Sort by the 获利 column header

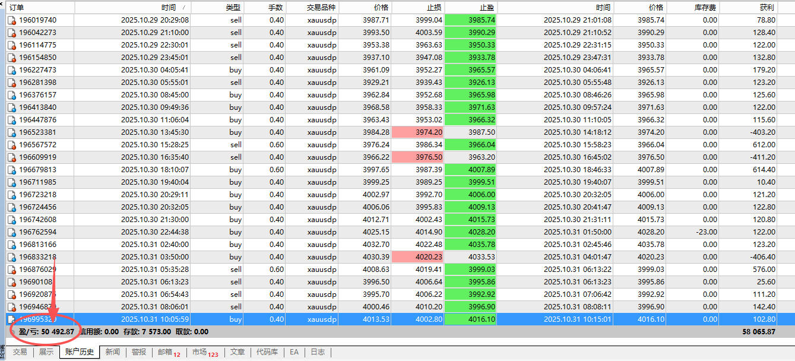748,8
